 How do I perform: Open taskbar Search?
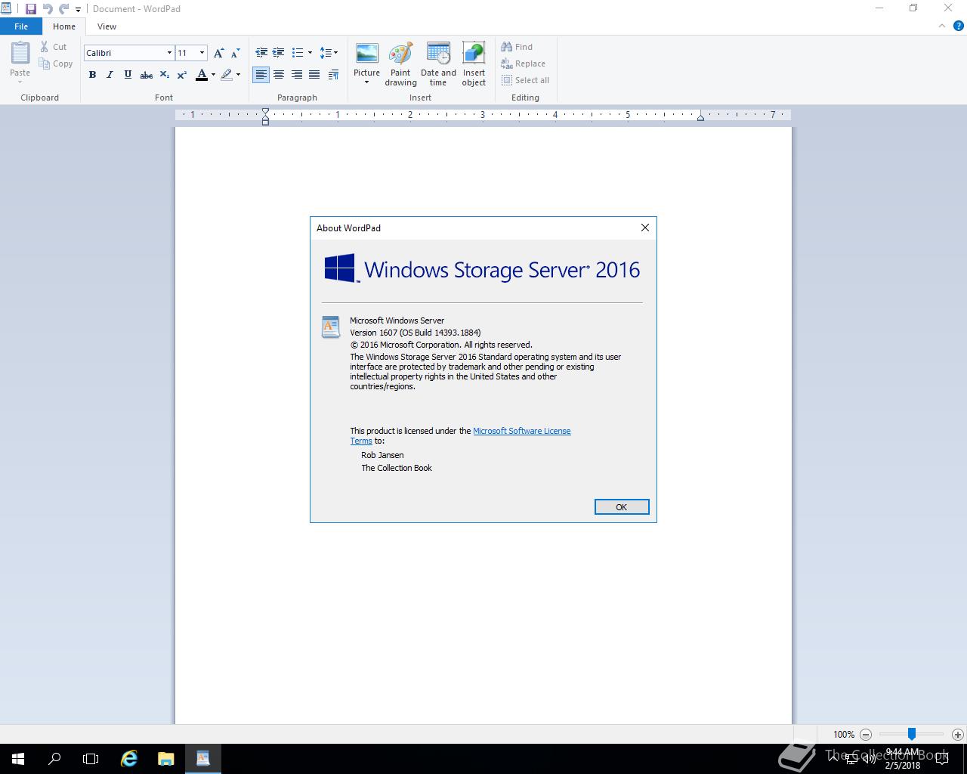[54, 759]
